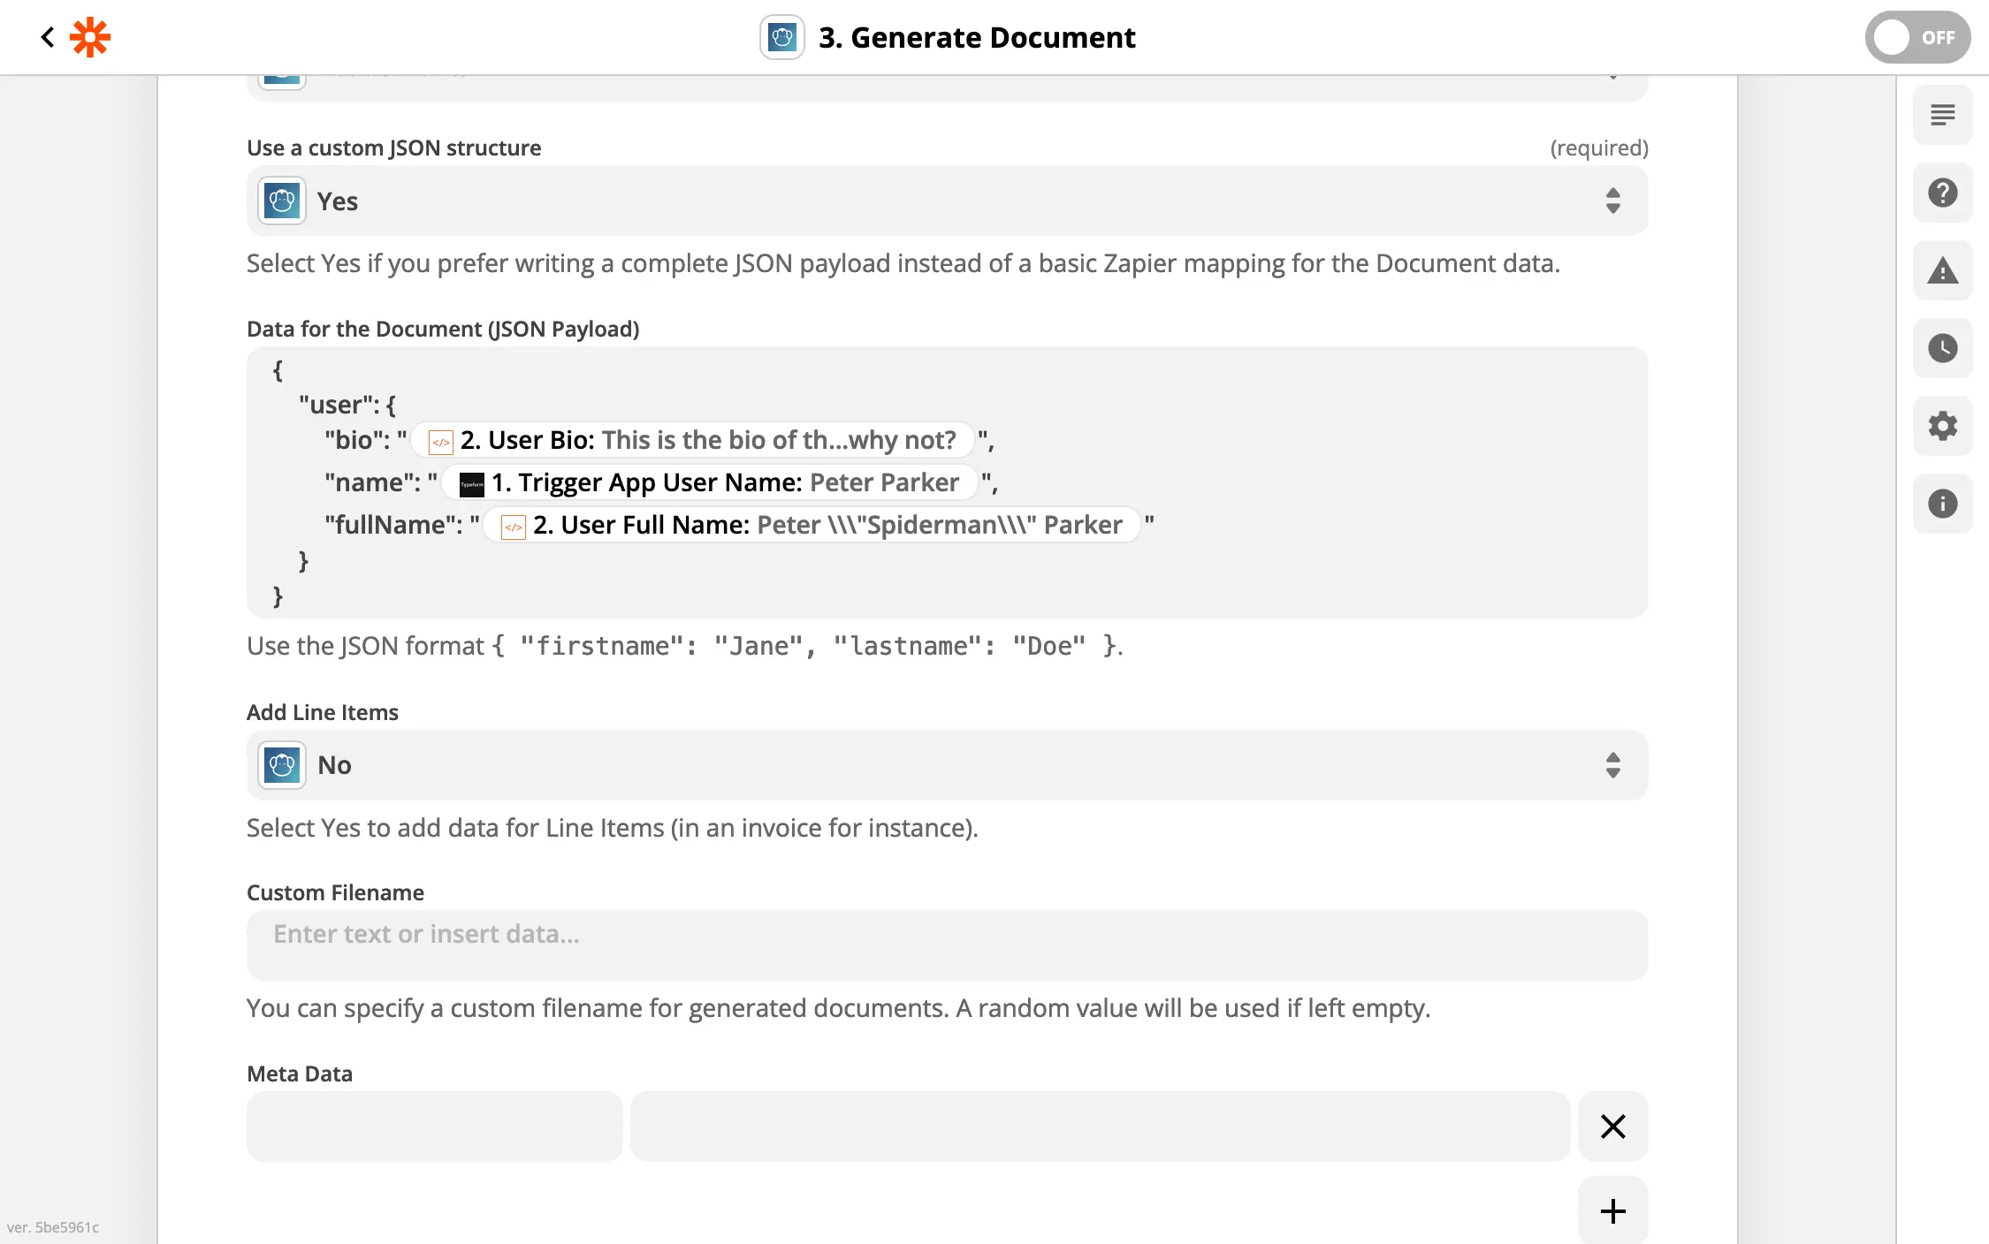1989x1244 pixels.
Task: Click inside the Custom Filename field
Action: (x=946, y=944)
